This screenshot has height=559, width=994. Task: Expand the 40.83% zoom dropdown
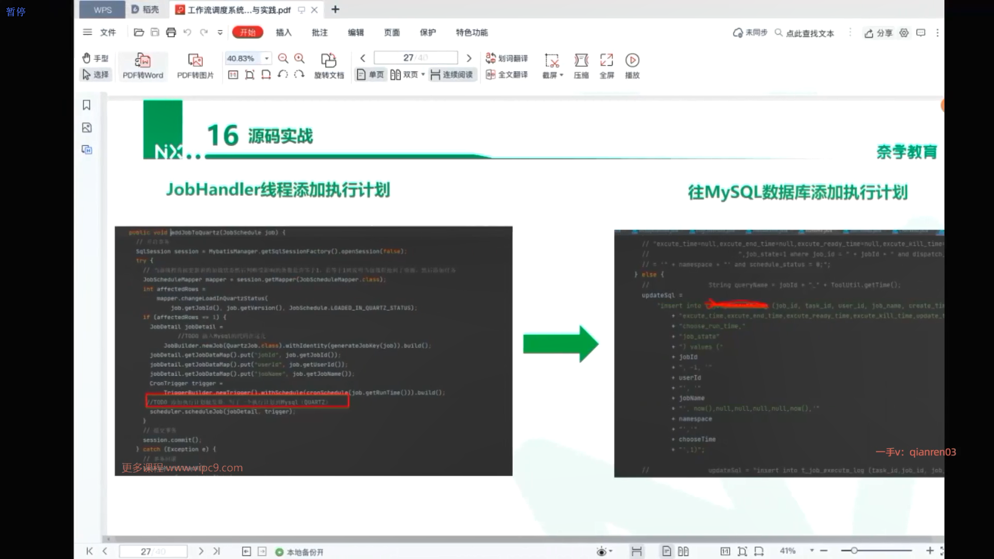click(x=267, y=58)
